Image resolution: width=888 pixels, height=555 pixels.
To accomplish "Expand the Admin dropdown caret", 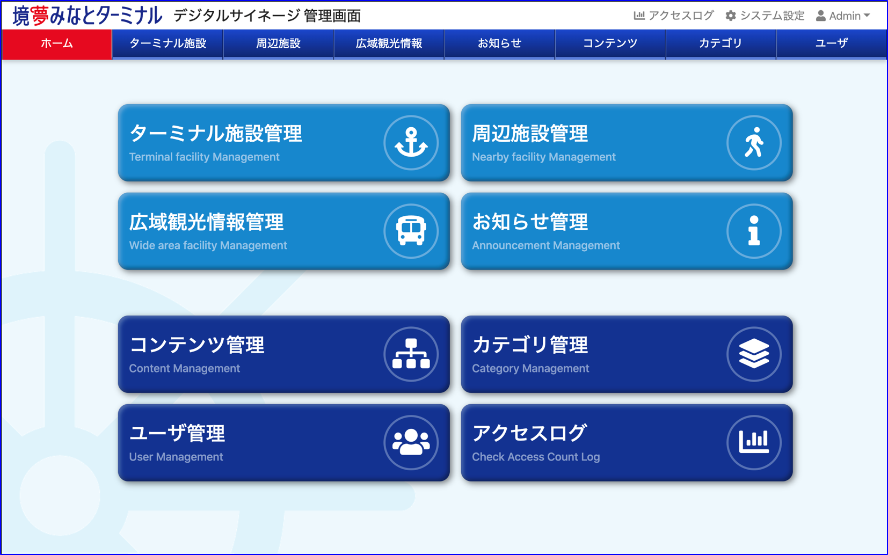I will click(x=867, y=16).
